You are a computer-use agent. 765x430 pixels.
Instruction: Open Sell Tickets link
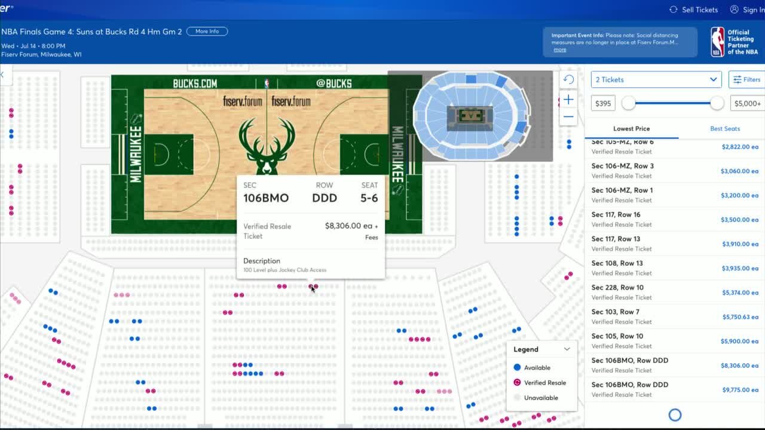700,10
